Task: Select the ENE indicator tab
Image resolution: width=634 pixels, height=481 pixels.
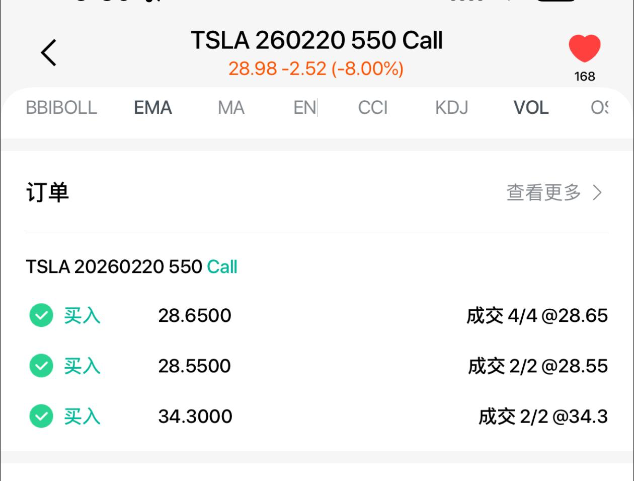Action: [x=305, y=108]
